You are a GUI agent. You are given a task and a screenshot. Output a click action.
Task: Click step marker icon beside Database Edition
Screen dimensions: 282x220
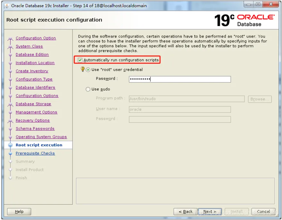(11, 55)
